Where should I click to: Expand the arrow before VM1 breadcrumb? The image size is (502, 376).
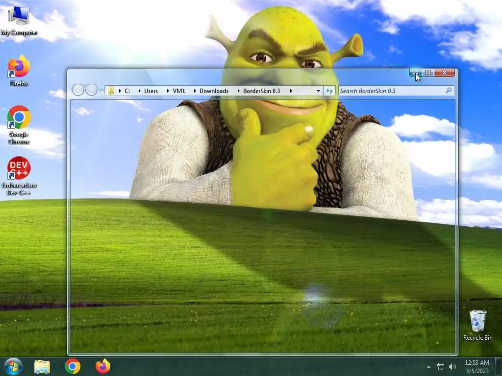pyautogui.click(x=168, y=91)
